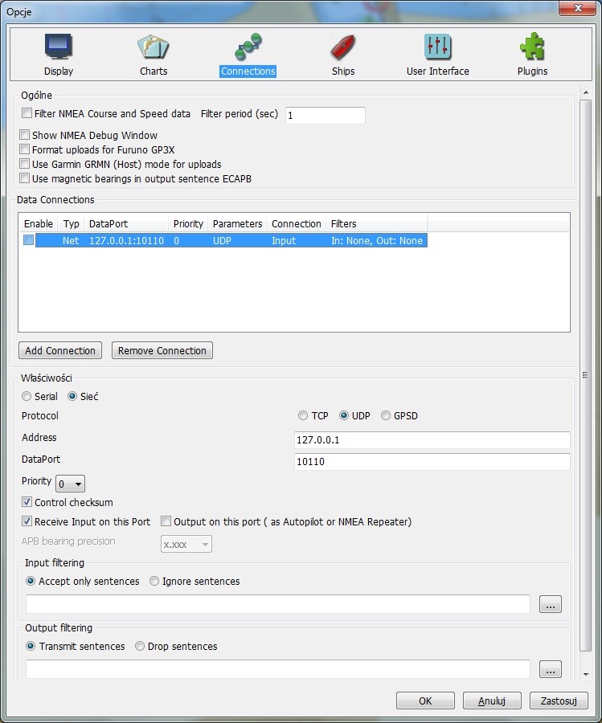Enable Show NMEA Debug Window checkbox

click(26, 136)
